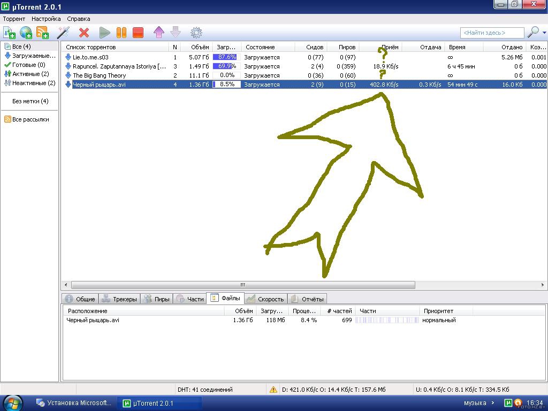Screen dimensions: 548x411
Task: Select the Rapuncel Zaputannaya Istoriya torrent
Action: tap(304, 66)
